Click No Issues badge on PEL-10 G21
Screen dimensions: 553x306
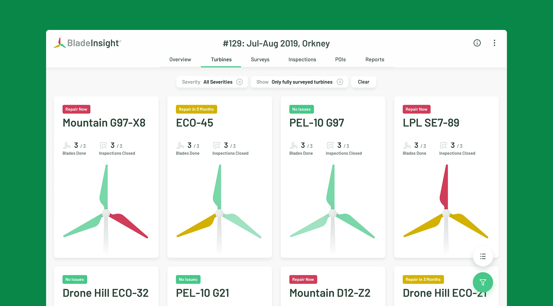[188, 280]
